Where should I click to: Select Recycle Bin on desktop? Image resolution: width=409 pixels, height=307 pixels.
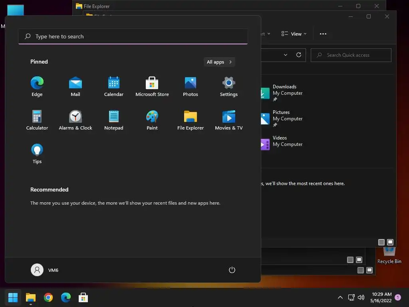click(x=389, y=256)
